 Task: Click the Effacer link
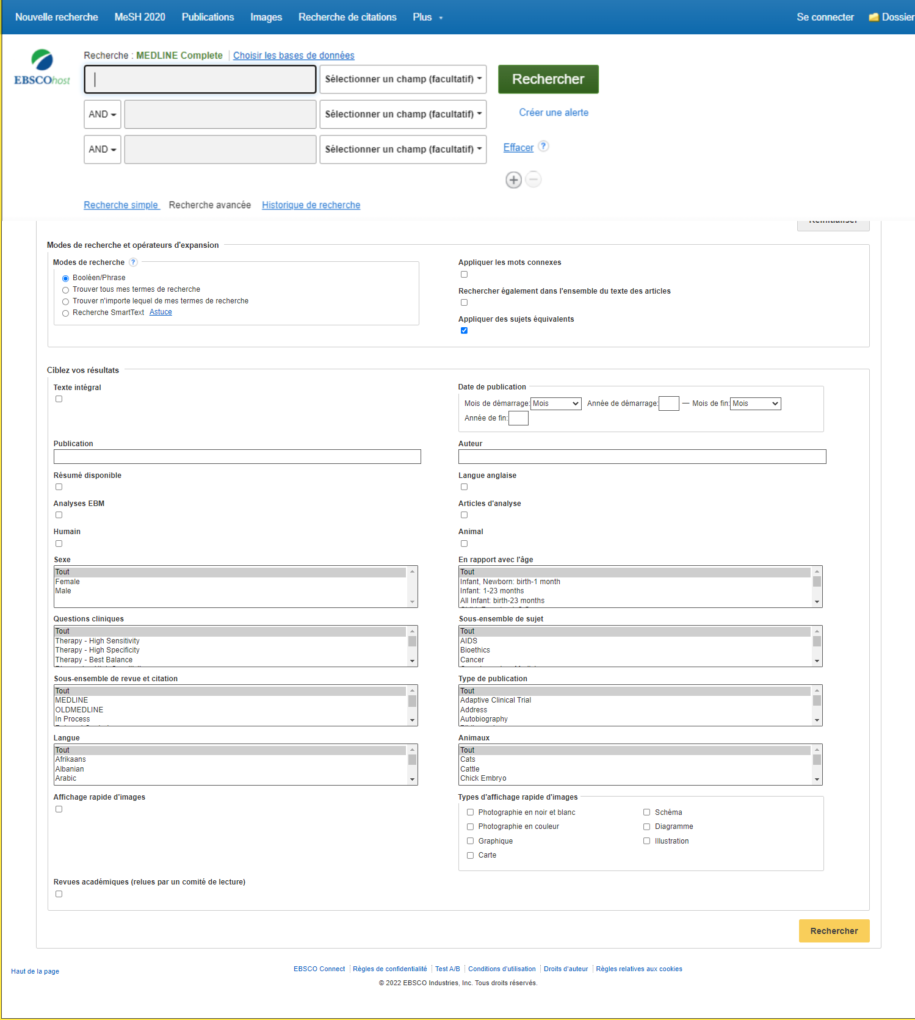click(518, 148)
